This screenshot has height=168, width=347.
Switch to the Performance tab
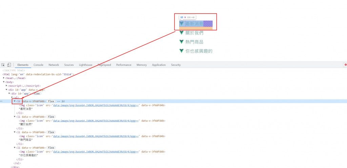[124, 65]
